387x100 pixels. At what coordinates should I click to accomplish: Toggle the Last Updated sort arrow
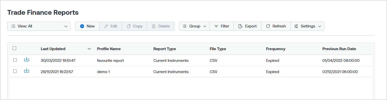(x=89, y=49)
